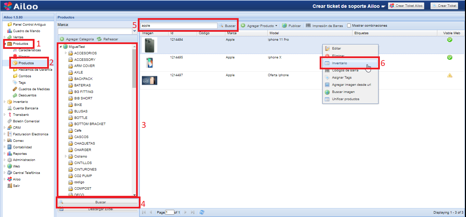Expand the Ventas tree node
The height and width of the screenshot is (217, 466).
tap(4, 37)
